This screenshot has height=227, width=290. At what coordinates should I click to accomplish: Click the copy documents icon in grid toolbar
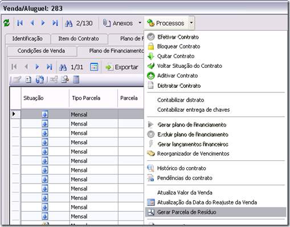click(x=40, y=80)
